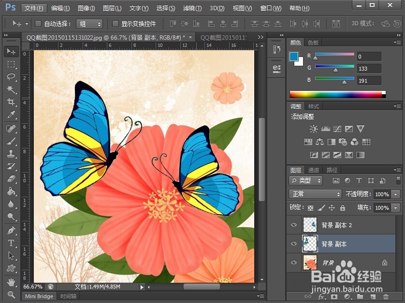Click an alignment button in the options bar

tap(211, 23)
